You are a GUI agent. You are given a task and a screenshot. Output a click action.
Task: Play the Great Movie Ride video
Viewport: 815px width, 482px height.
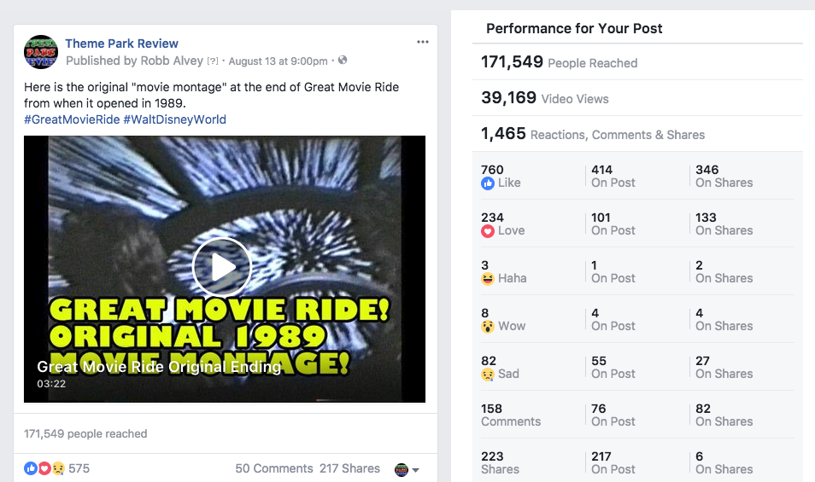[222, 267]
